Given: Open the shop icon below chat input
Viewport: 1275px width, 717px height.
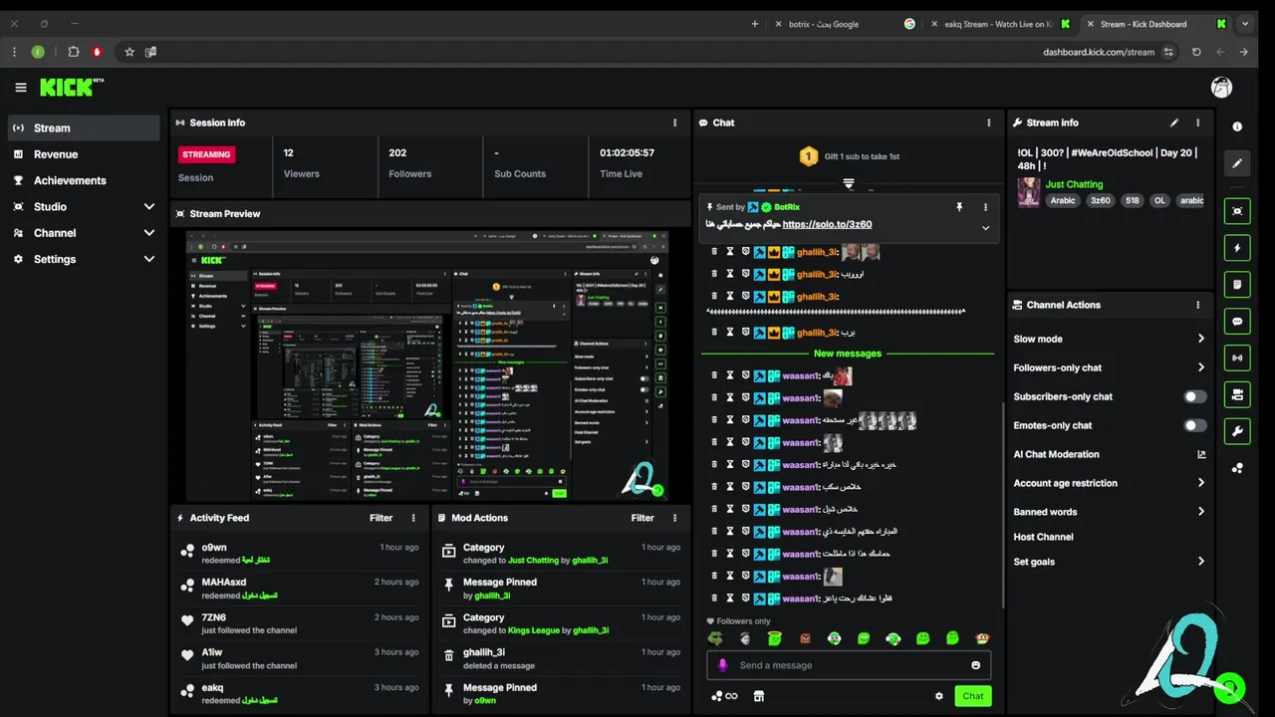Looking at the screenshot, I should (x=758, y=696).
